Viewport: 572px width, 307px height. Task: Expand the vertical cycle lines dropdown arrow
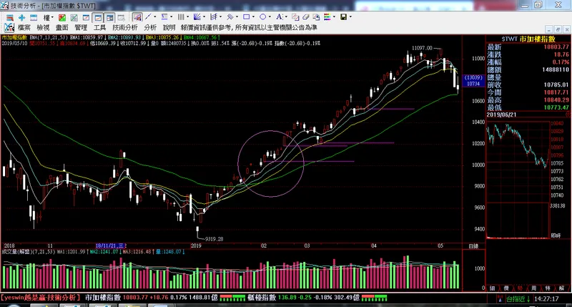tap(187, 16)
